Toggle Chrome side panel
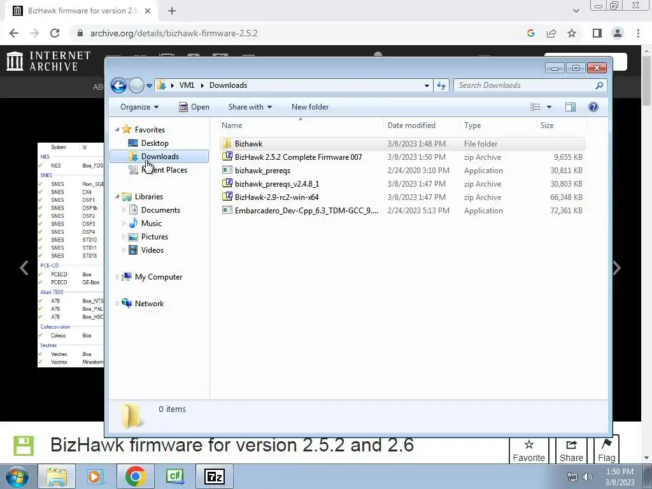 point(597,33)
